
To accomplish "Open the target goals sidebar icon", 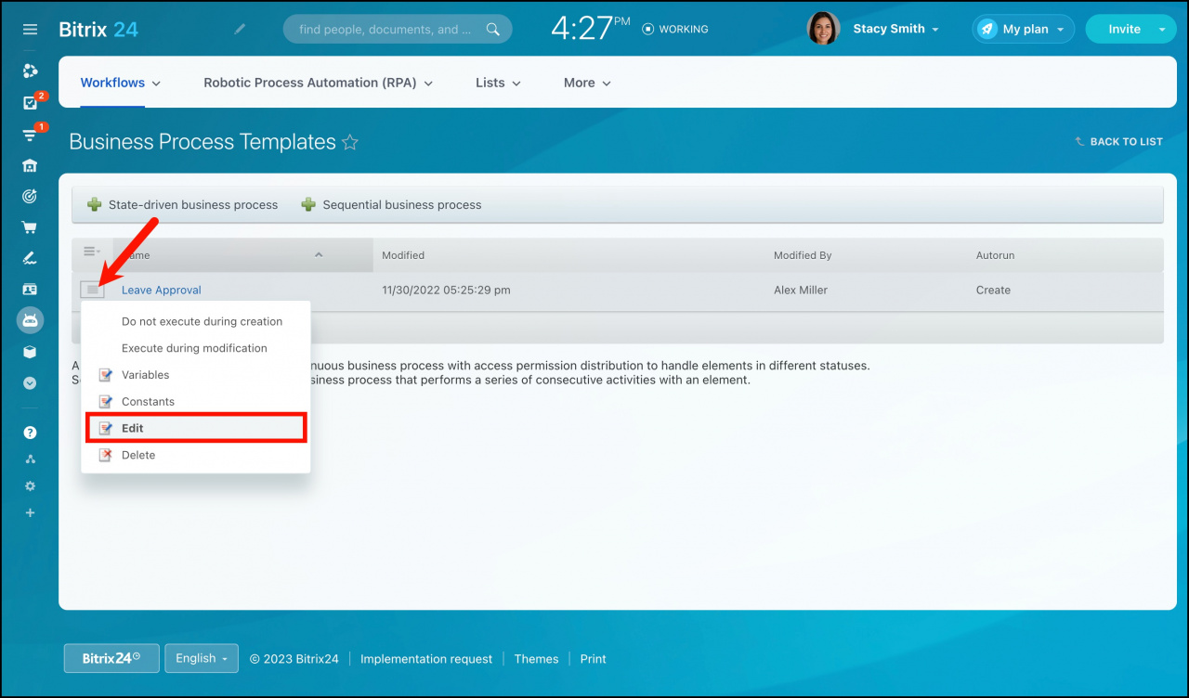I will click(x=30, y=196).
